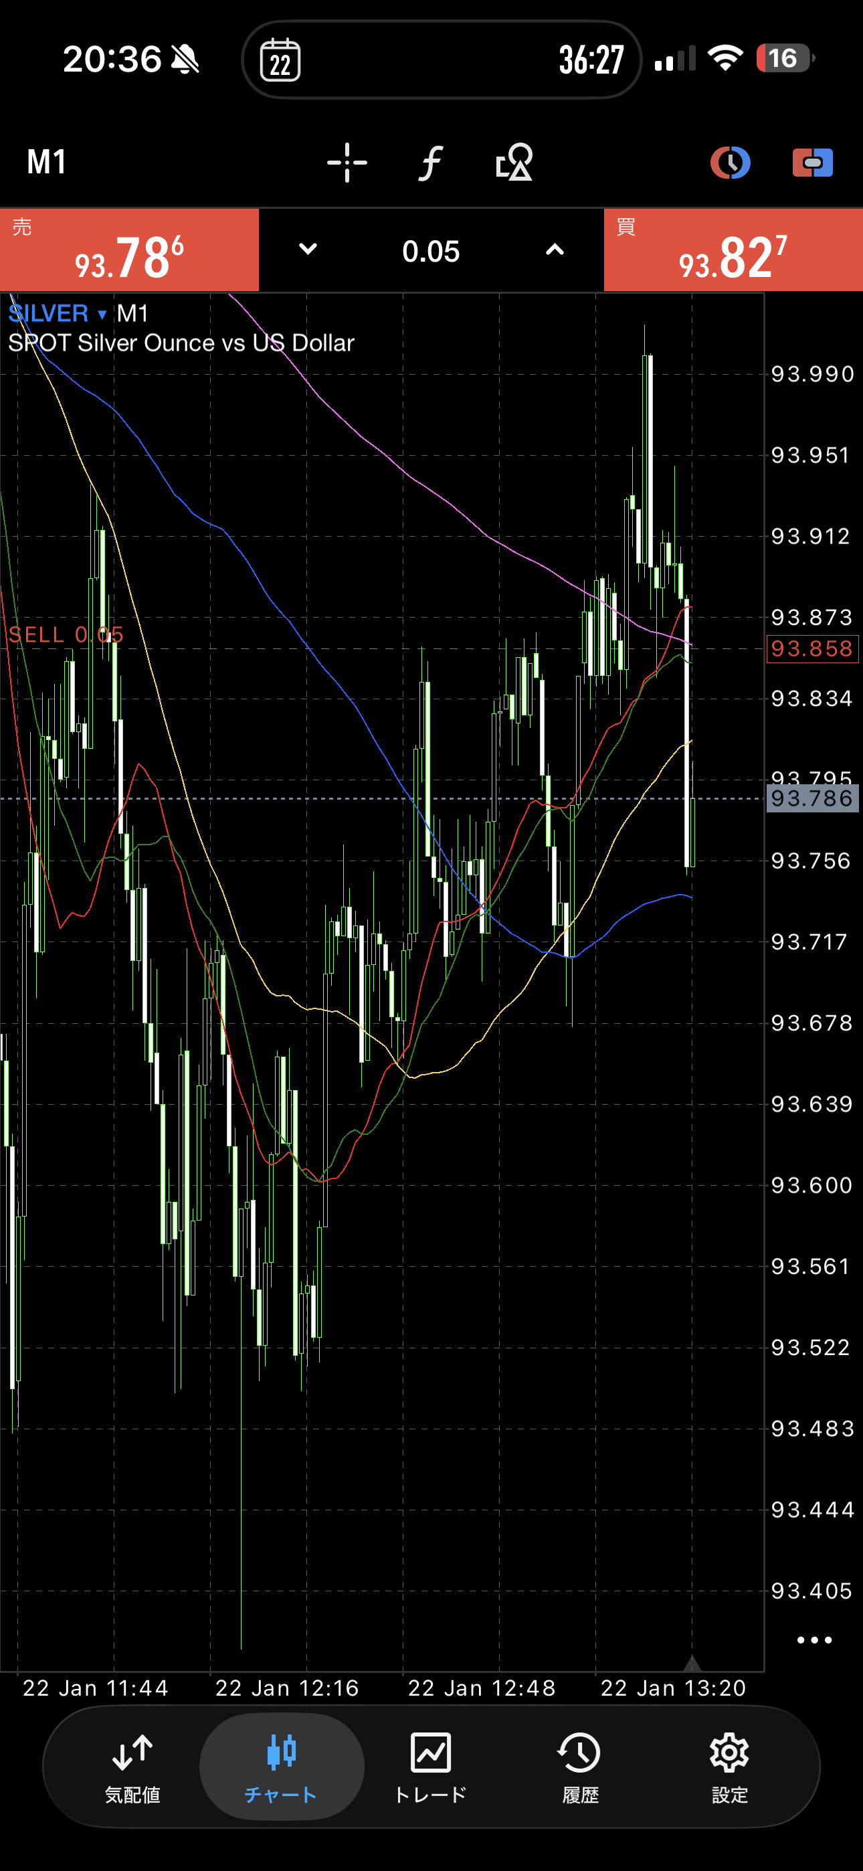Buy silver at 93.827
Image resolution: width=863 pixels, height=1871 pixels.
(733, 250)
